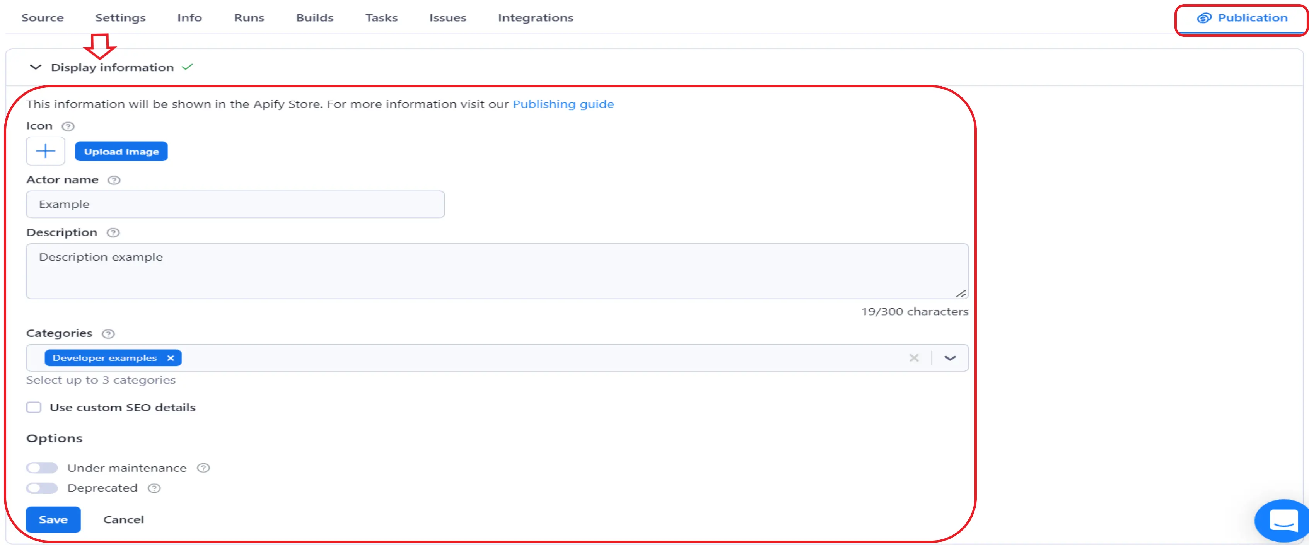Open the Categories dropdown arrow
The image size is (1309, 548).
[950, 359]
